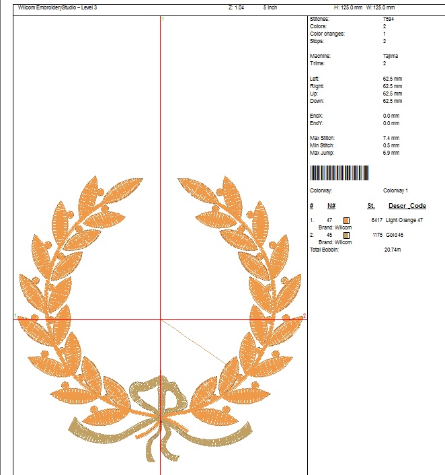
Task: Click the Colorway 1 value
Action: 395,191
